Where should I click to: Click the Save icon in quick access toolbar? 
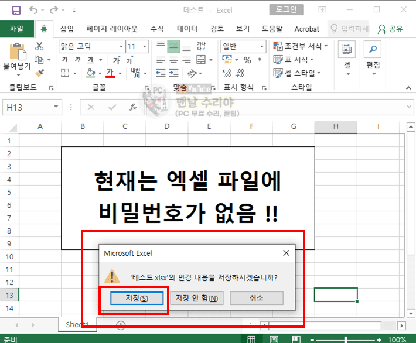(x=16, y=11)
